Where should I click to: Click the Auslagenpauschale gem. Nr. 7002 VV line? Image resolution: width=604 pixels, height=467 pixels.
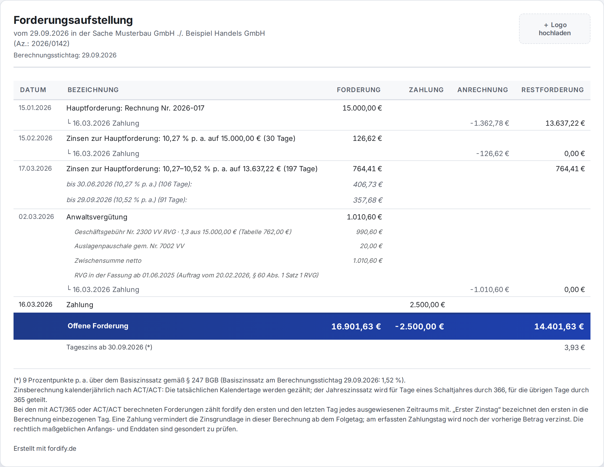point(129,246)
